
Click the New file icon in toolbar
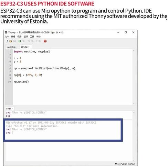pos(7,41)
